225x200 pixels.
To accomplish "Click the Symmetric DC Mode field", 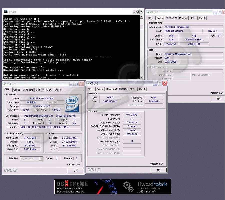I will (x=154, y=101).
